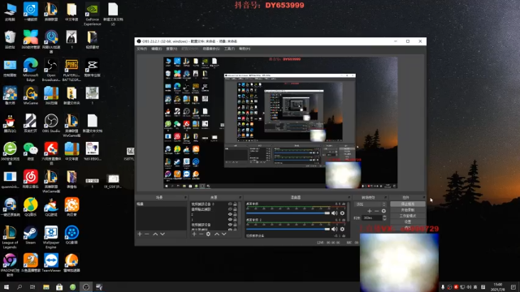Select TeamViewer desktop icon
The image size is (520, 292).
tap(51, 263)
